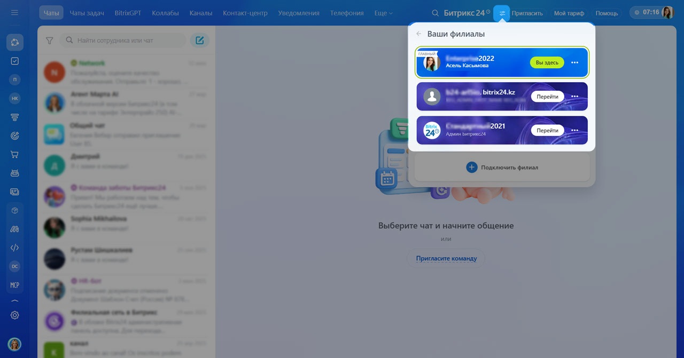Go back with the arrow beside Ваши филиалы
This screenshot has height=358, width=684.
[x=419, y=34]
